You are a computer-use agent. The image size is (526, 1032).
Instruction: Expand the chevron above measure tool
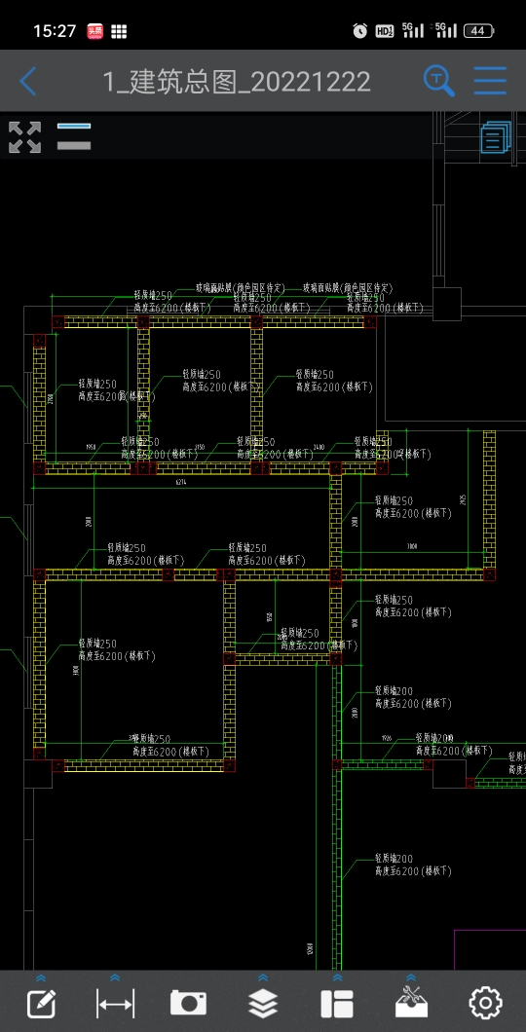115,978
